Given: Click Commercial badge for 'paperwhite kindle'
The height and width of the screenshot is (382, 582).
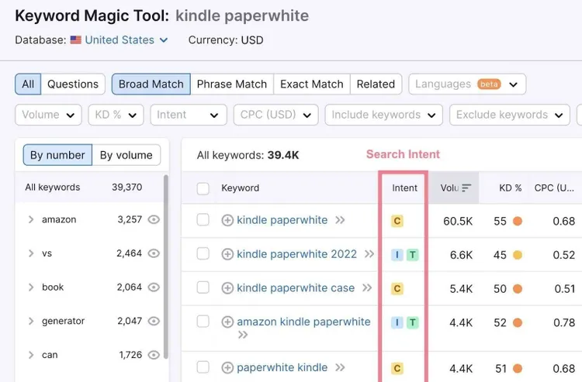Looking at the screenshot, I should coord(397,368).
